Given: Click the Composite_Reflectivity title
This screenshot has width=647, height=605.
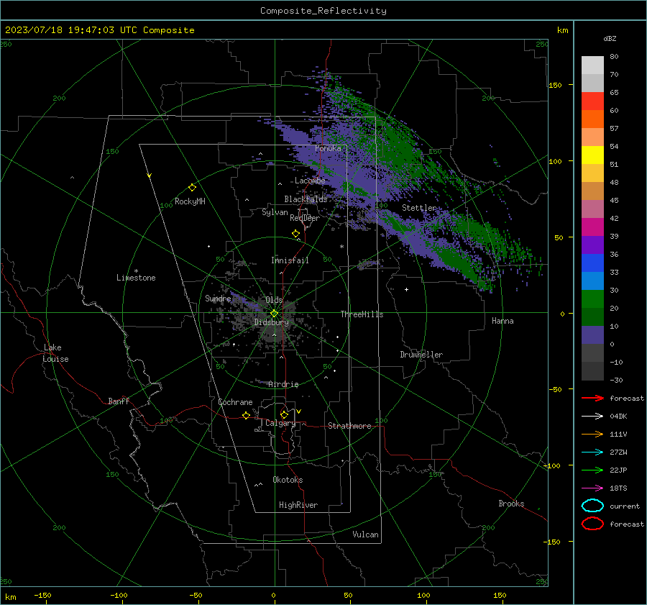Looking at the screenshot, I should click(x=323, y=11).
